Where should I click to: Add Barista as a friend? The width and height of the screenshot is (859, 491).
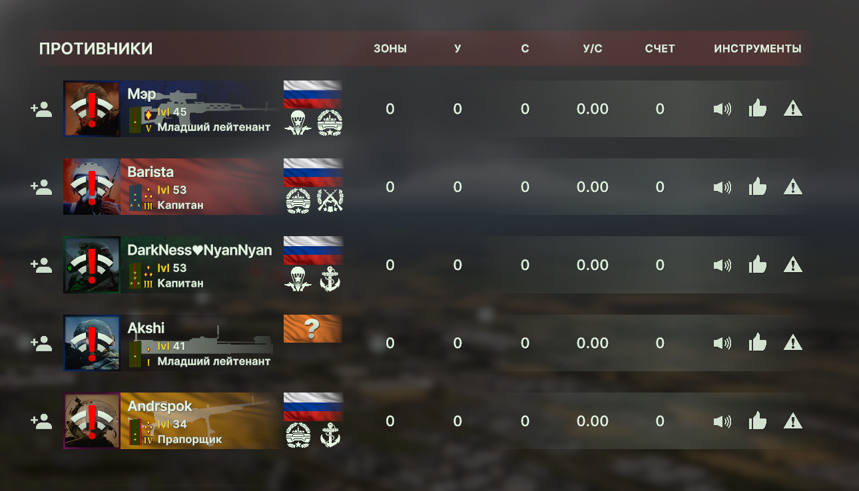coord(41,187)
